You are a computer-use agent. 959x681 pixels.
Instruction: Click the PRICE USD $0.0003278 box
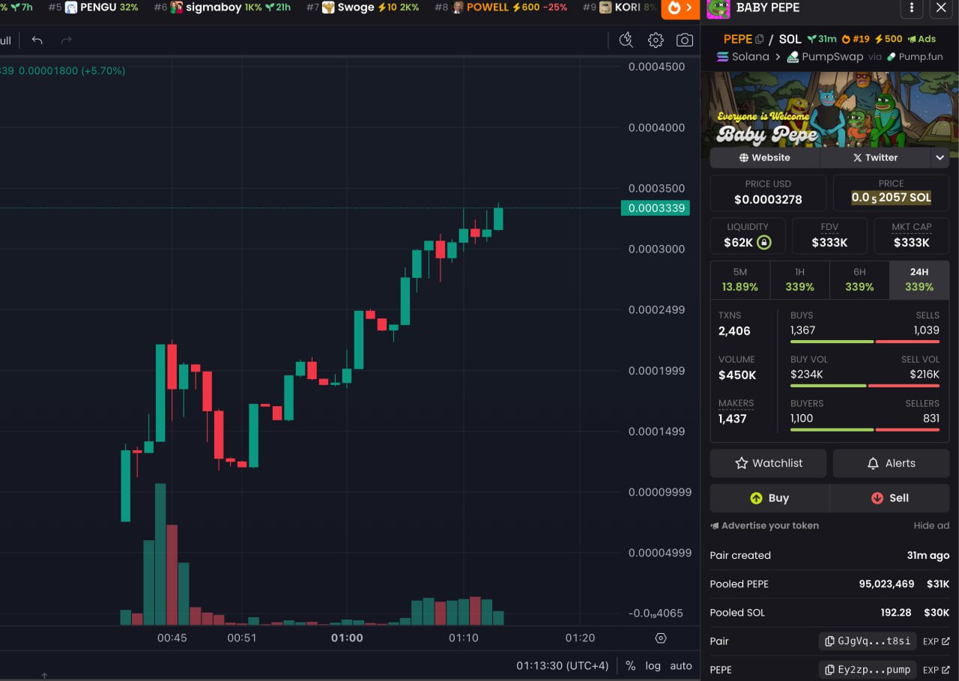(768, 193)
